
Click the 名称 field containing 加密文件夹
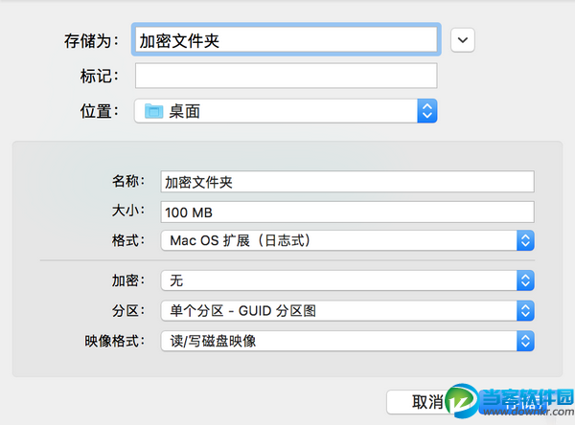[x=346, y=181]
